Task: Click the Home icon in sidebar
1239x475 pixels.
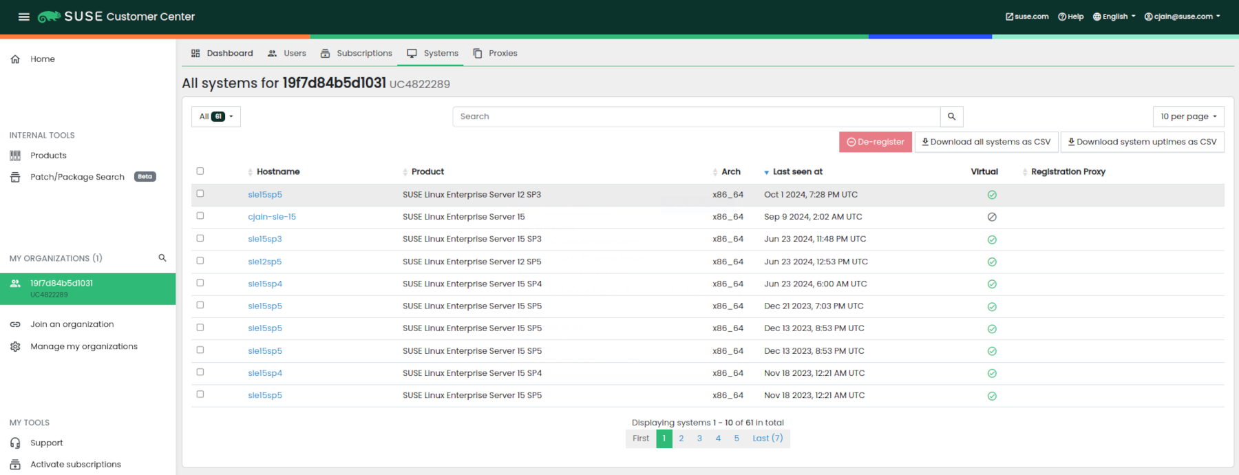Action: pyautogui.click(x=15, y=59)
